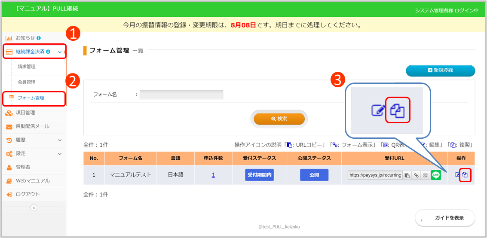Viewport: 487px width, 238px height.
Task: Click the 新規登録 button
Action: click(x=440, y=70)
